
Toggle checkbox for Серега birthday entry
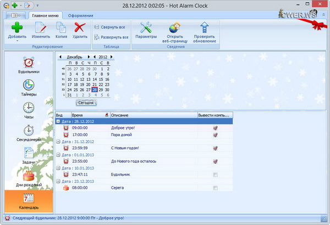coord(216,188)
